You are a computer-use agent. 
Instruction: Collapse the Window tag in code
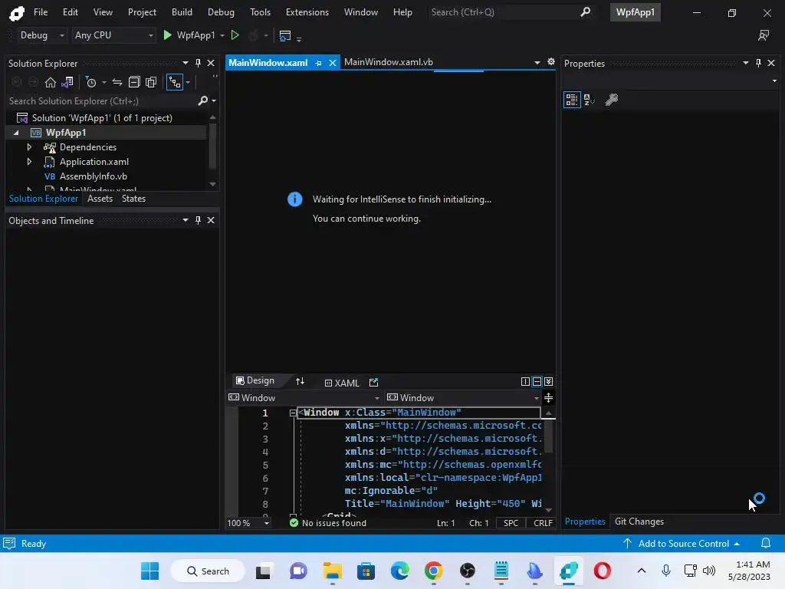coord(293,413)
